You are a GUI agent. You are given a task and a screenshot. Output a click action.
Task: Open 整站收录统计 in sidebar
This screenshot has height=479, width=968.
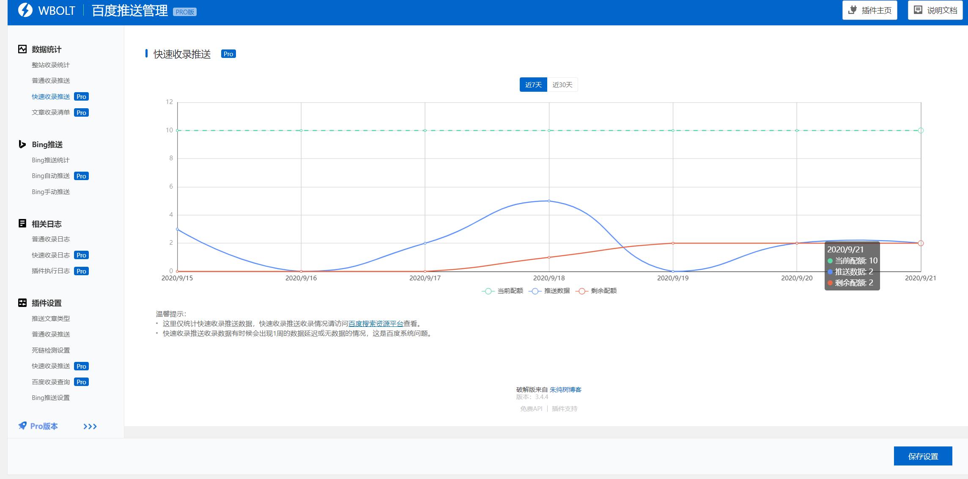pos(51,65)
